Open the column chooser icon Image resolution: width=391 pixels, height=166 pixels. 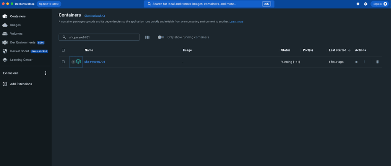[147, 37]
